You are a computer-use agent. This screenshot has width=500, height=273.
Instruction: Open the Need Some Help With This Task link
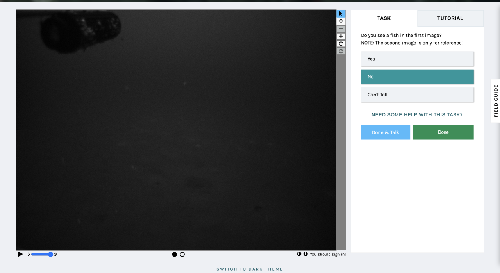pyautogui.click(x=417, y=115)
